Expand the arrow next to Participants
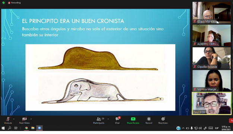 [x=108, y=119]
